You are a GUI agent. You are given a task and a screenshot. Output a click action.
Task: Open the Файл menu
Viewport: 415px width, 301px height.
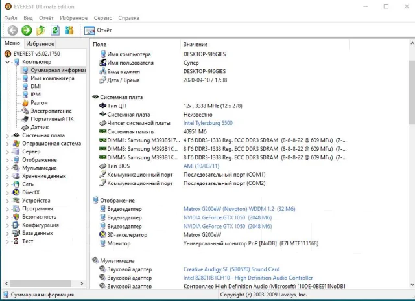pyautogui.click(x=11, y=18)
